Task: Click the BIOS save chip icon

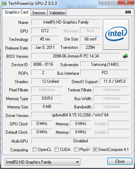Action: [125, 56]
